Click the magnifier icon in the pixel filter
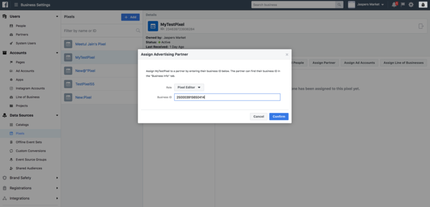The height and width of the screenshot is (207, 430). click(x=138, y=31)
